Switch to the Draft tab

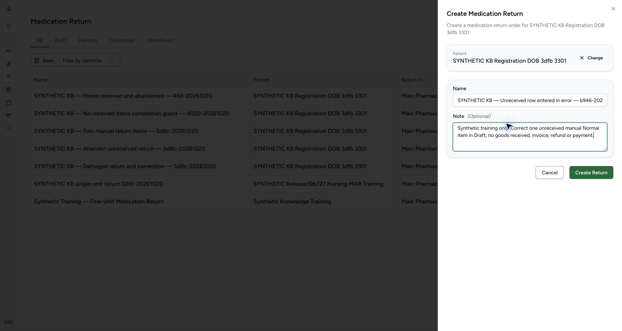click(60, 40)
